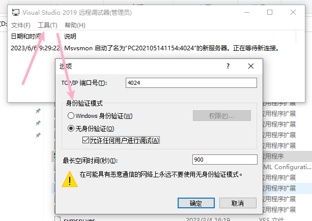312x221 pixels.
Task: Click the 确定 button
Action: pos(196,203)
